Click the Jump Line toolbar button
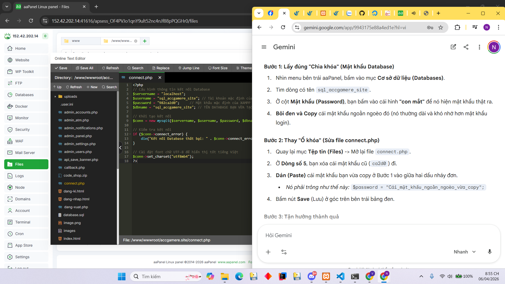 189,68
